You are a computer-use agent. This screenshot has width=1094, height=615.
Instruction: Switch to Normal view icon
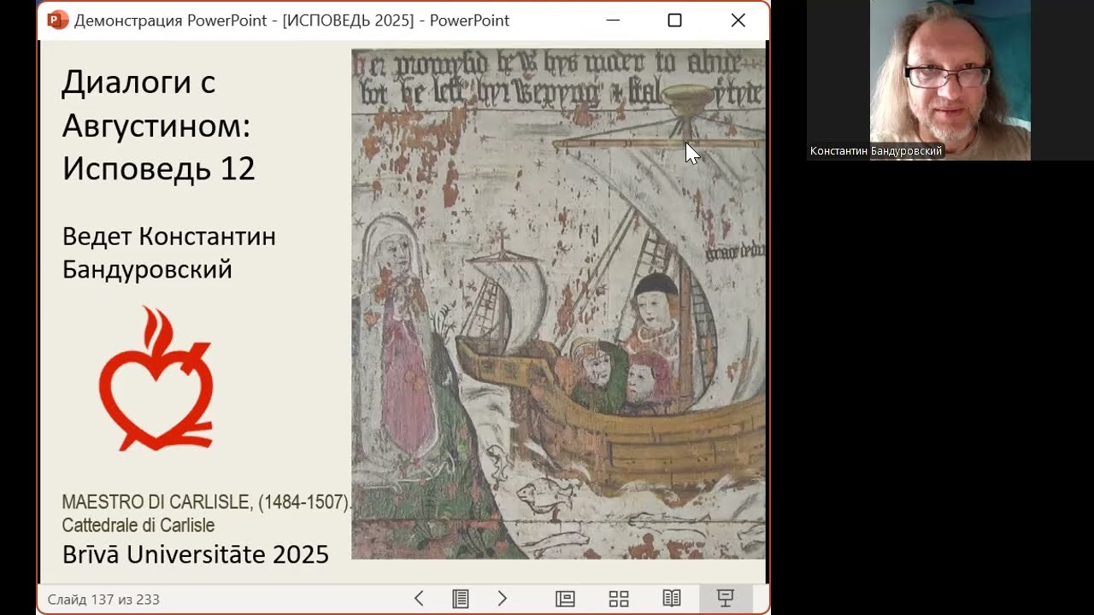(x=565, y=599)
